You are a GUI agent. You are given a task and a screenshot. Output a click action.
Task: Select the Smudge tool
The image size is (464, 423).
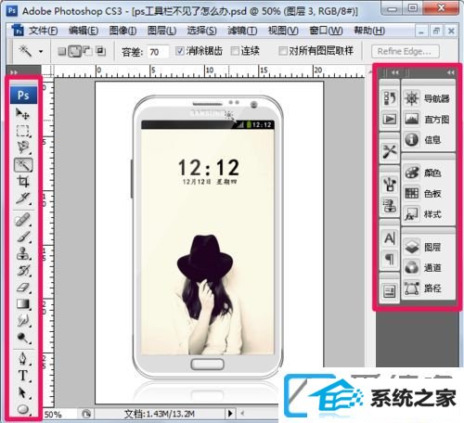point(23,321)
